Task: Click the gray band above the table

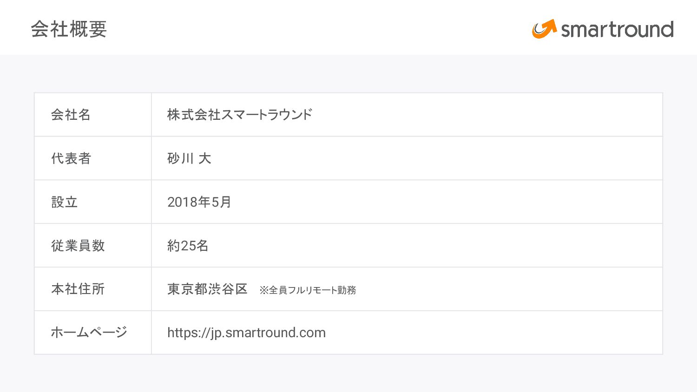Action: click(348, 73)
